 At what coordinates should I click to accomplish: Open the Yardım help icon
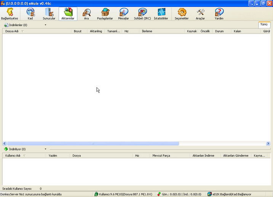(x=219, y=14)
